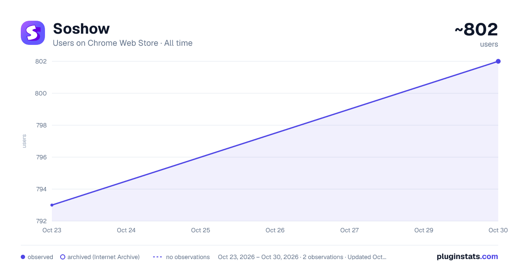Viewport: 519px width, 272px height.
Task: Click the 792 y-axis label
Action: [x=41, y=221]
